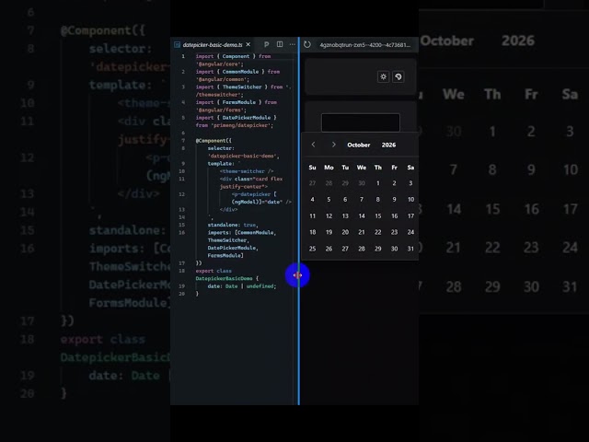Click the Prettier format P icon

266,44
